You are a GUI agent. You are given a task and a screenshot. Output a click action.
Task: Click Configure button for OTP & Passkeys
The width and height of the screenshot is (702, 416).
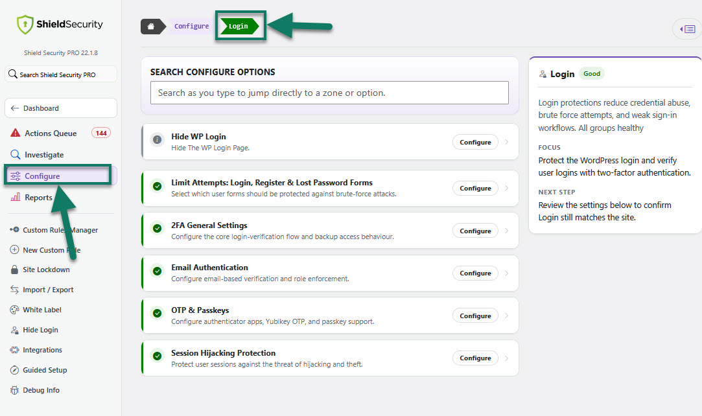pos(476,316)
